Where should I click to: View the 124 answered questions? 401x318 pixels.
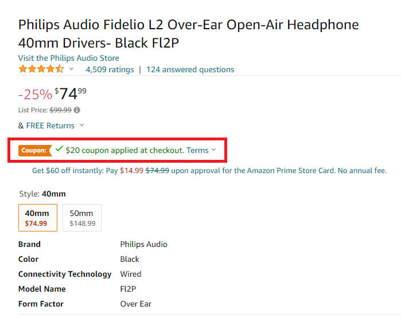[190, 69]
